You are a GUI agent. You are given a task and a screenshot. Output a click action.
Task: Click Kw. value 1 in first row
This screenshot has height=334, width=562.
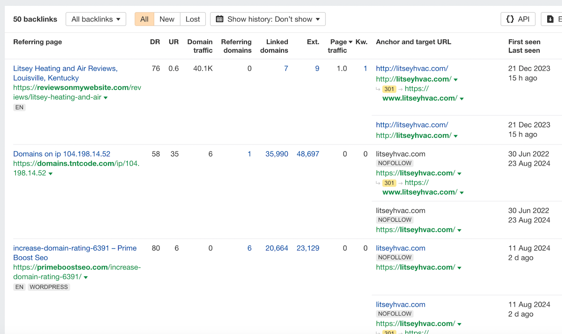pyautogui.click(x=365, y=68)
